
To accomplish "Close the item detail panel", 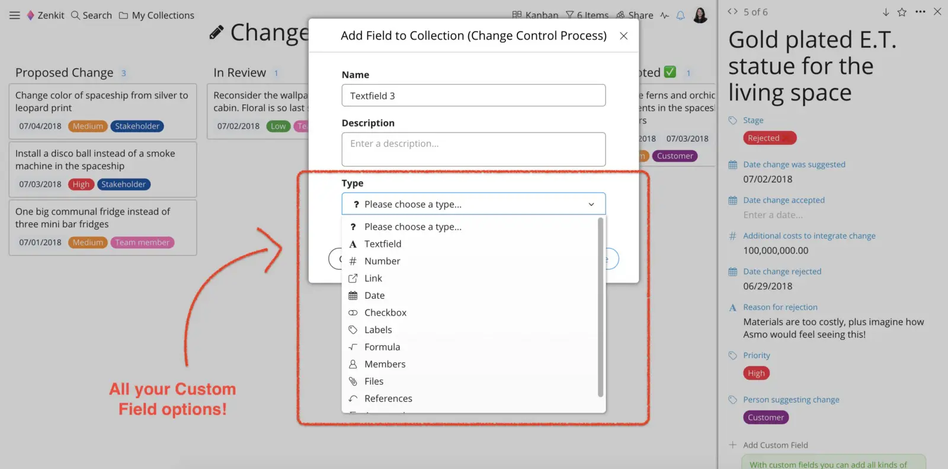I will point(937,11).
